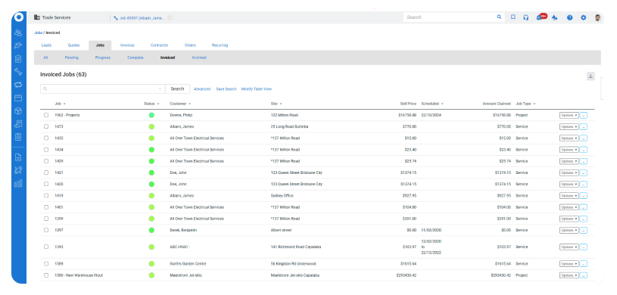Viewport: 617px width, 295px height.
Task: Open the crossed tools Utilities sidebar icon
Action: pos(18,170)
